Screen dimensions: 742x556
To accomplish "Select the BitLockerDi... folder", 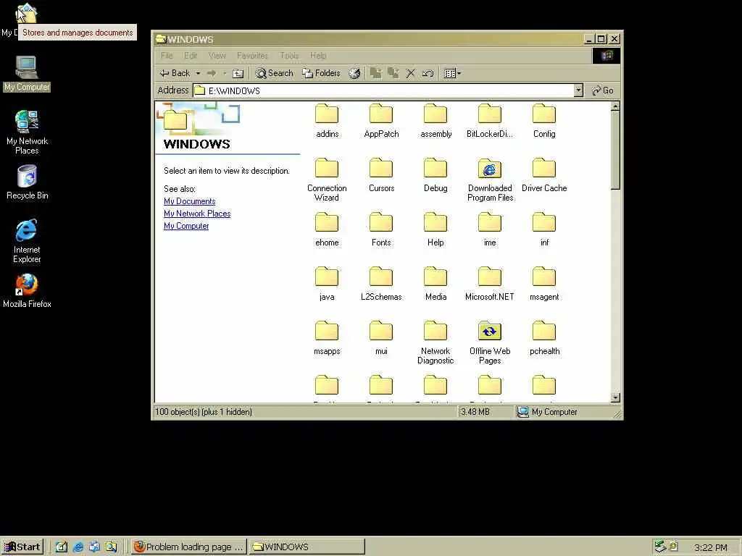I will coord(490,121).
